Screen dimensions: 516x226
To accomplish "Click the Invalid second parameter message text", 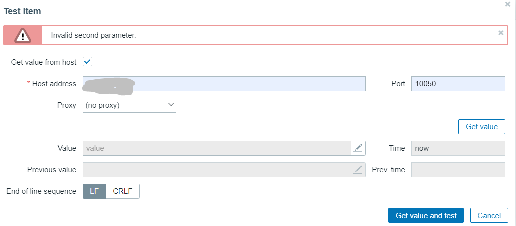I will pyautogui.click(x=93, y=35).
